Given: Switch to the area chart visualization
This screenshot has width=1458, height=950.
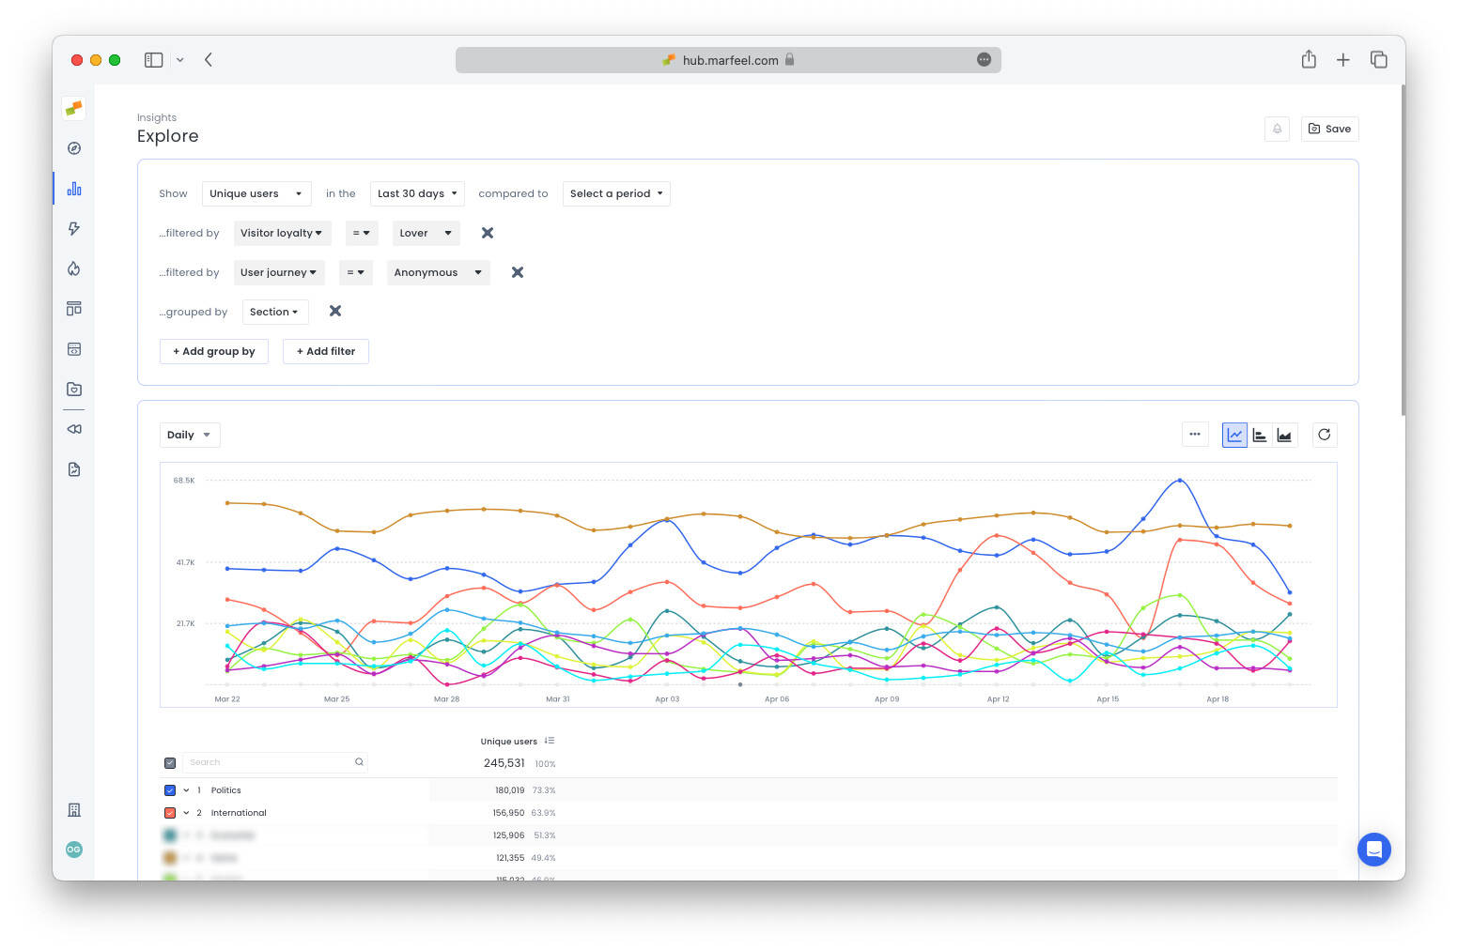Looking at the screenshot, I should click(x=1285, y=435).
